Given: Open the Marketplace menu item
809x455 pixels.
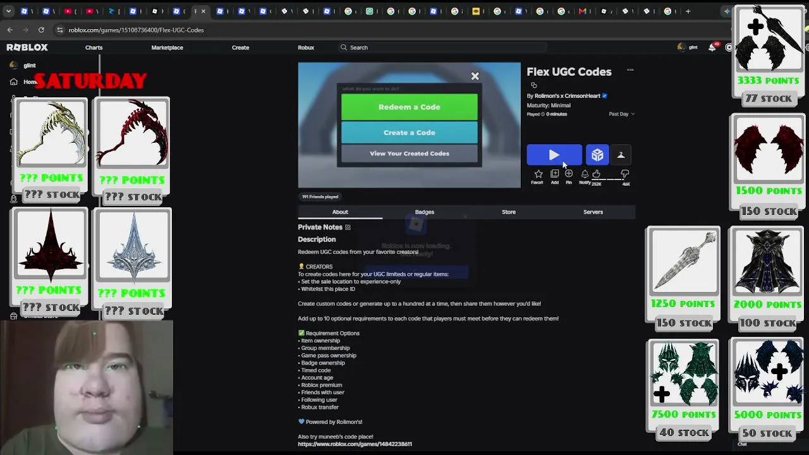Looking at the screenshot, I should tap(167, 47).
